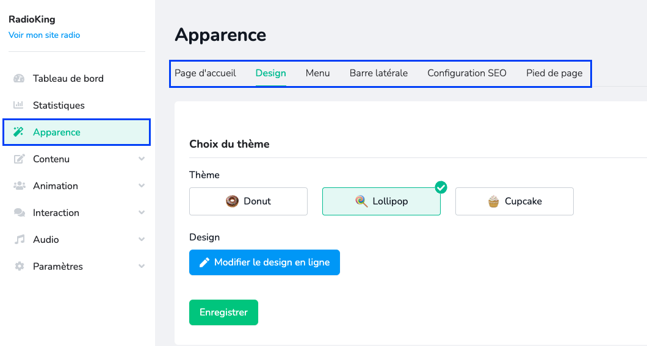Click the Contenu edit icon
Screen dimensions: 647x346
(x=19, y=159)
